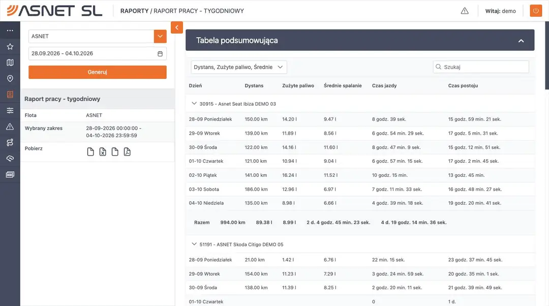Open the ASNET fleet dropdown arrow
This screenshot has height=306, width=549.
(x=160, y=36)
